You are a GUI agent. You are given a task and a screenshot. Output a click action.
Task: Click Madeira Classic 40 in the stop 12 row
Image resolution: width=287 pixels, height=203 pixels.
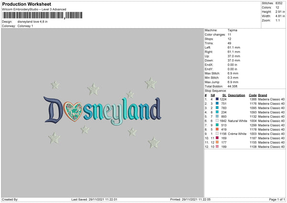[x=271, y=147]
